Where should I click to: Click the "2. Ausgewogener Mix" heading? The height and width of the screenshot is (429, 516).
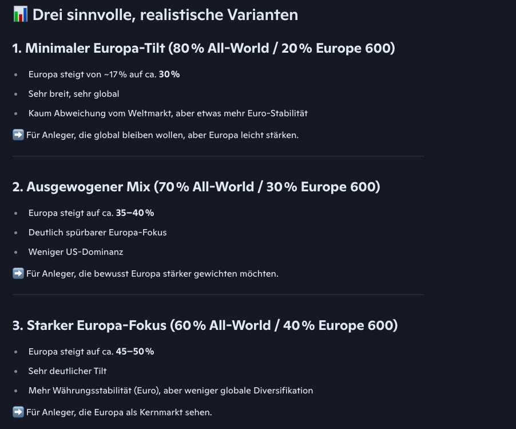pos(196,187)
